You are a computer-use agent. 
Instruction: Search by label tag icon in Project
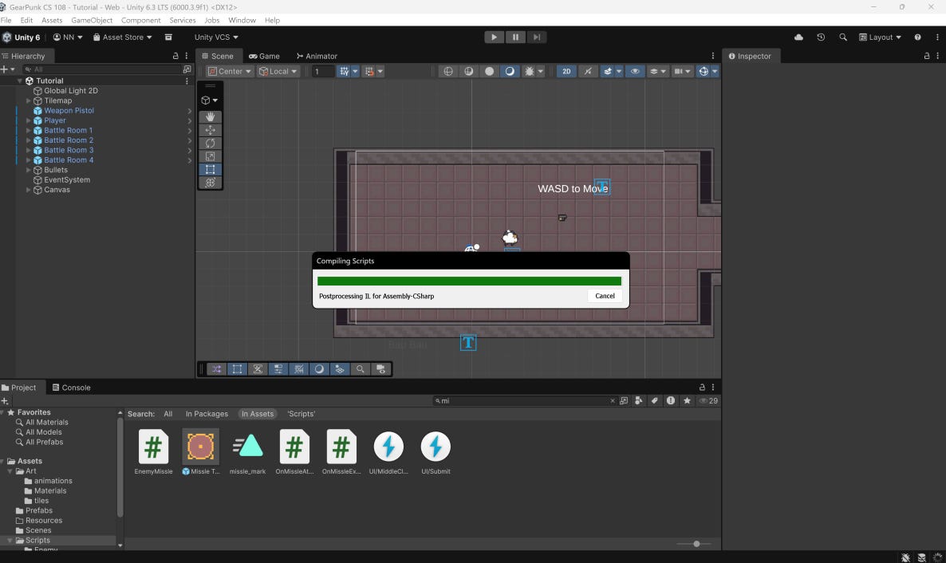coord(655,400)
